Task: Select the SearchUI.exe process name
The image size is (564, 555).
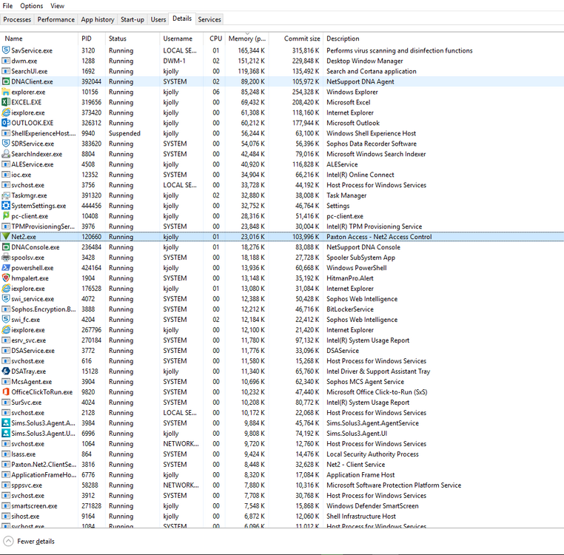Action: [x=30, y=71]
